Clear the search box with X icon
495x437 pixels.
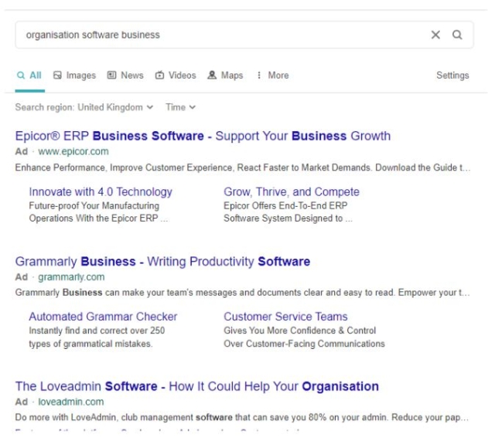[435, 35]
